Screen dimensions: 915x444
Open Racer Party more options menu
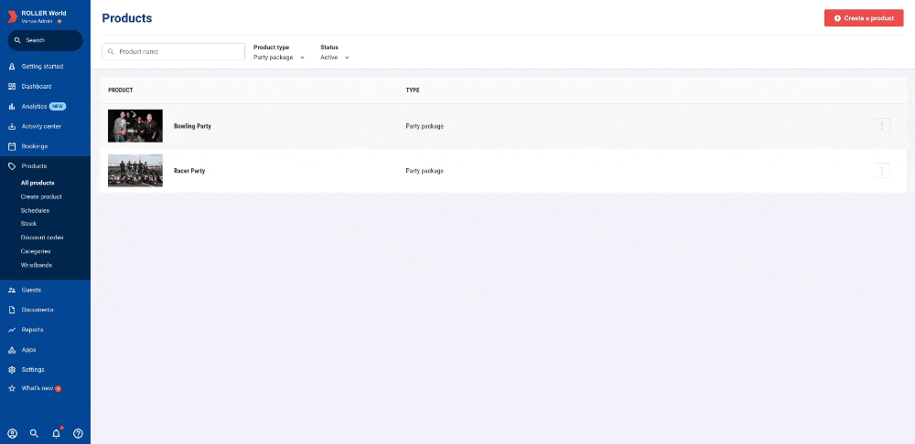tap(882, 171)
